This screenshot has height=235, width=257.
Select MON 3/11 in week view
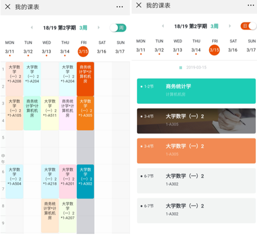[x=10, y=48]
